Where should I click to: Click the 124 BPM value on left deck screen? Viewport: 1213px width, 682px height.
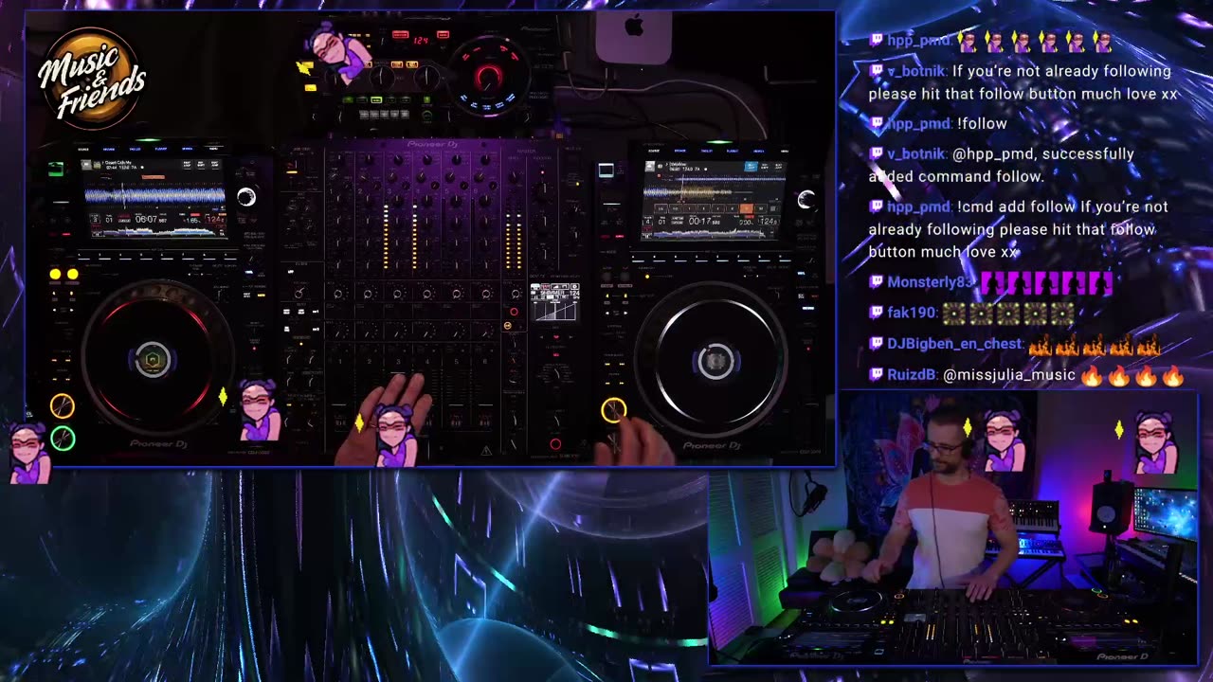(x=215, y=220)
